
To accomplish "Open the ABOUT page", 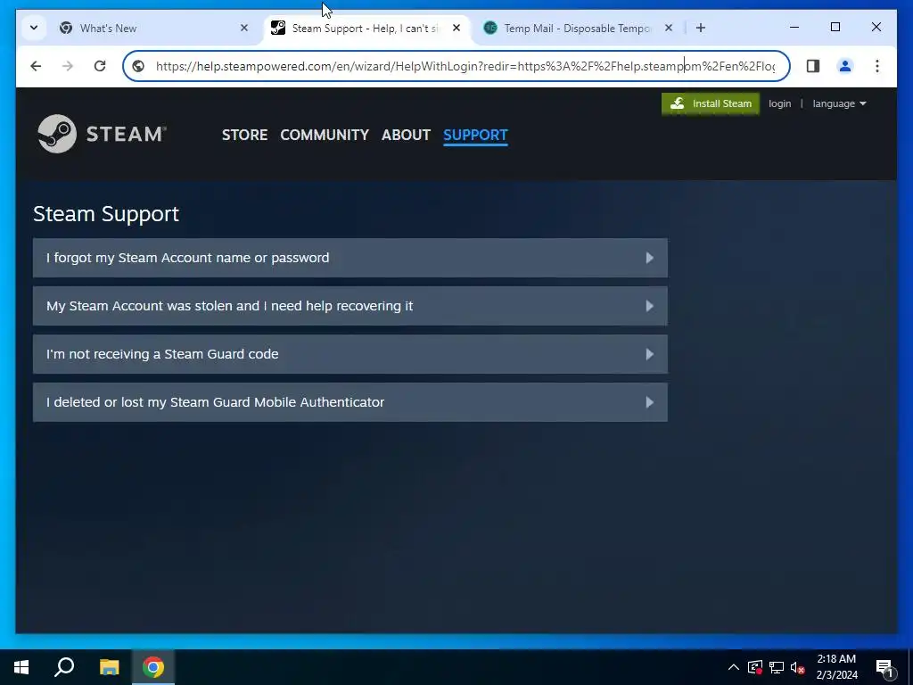I will click(406, 135).
